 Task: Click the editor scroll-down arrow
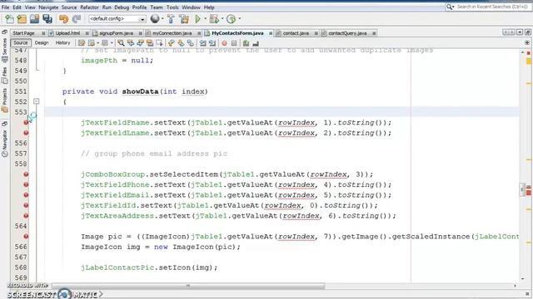tap(522, 279)
